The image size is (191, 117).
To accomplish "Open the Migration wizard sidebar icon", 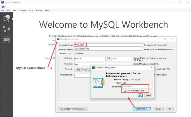I will tap(6, 40).
